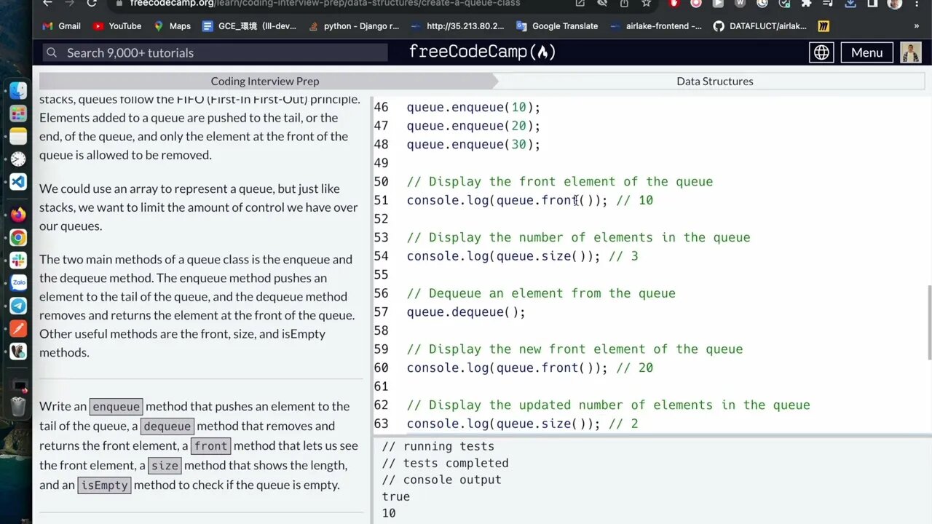Image resolution: width=932 pixels, height=524 pixels.
Task: Open the DATAFLUCT/airlak GitHub bookmark
Action: (x=760, y=26)
